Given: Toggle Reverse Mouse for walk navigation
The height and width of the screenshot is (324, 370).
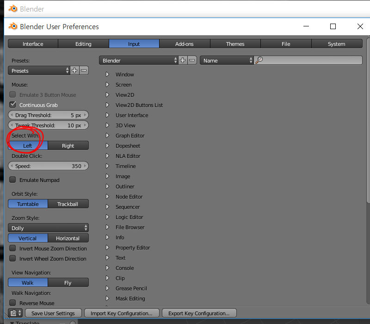Looking at the screenshot, I should [12, 303].
